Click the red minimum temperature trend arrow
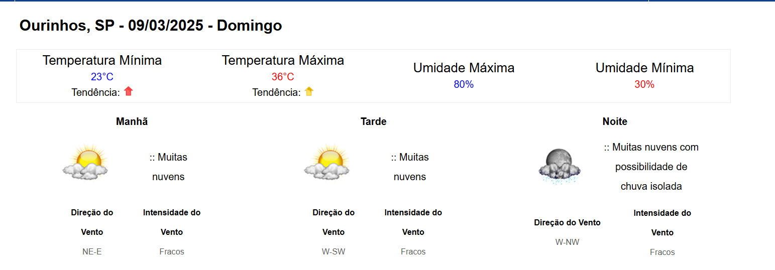 pyautogui.click(x=129, y=91)
